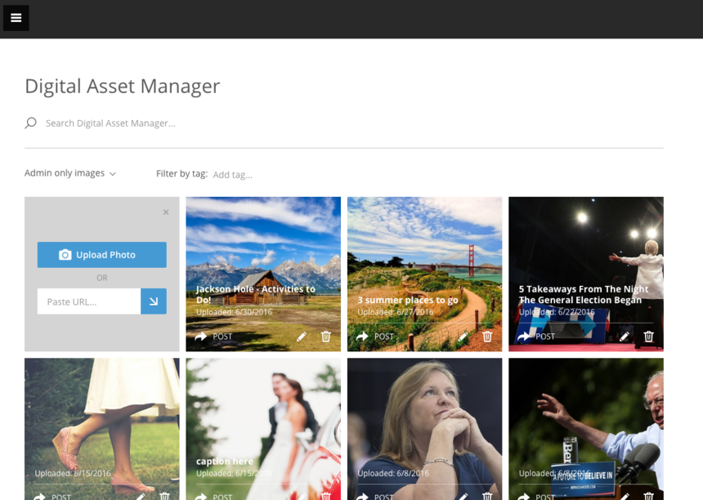
Task: Focus the Search Digital Asset Manager field
Action: 245,123
